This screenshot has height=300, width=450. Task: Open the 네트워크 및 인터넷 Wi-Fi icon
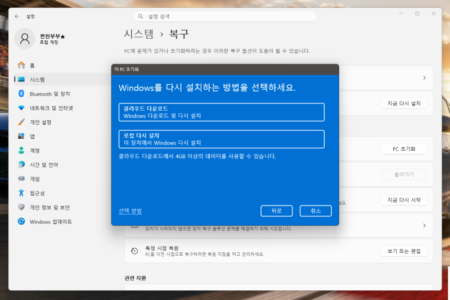point(21,108)
